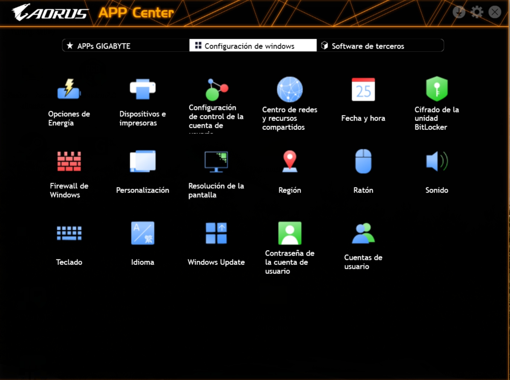510x380 pixels.
Task: Close the APP Center window
Action: [x=495, y=12]
